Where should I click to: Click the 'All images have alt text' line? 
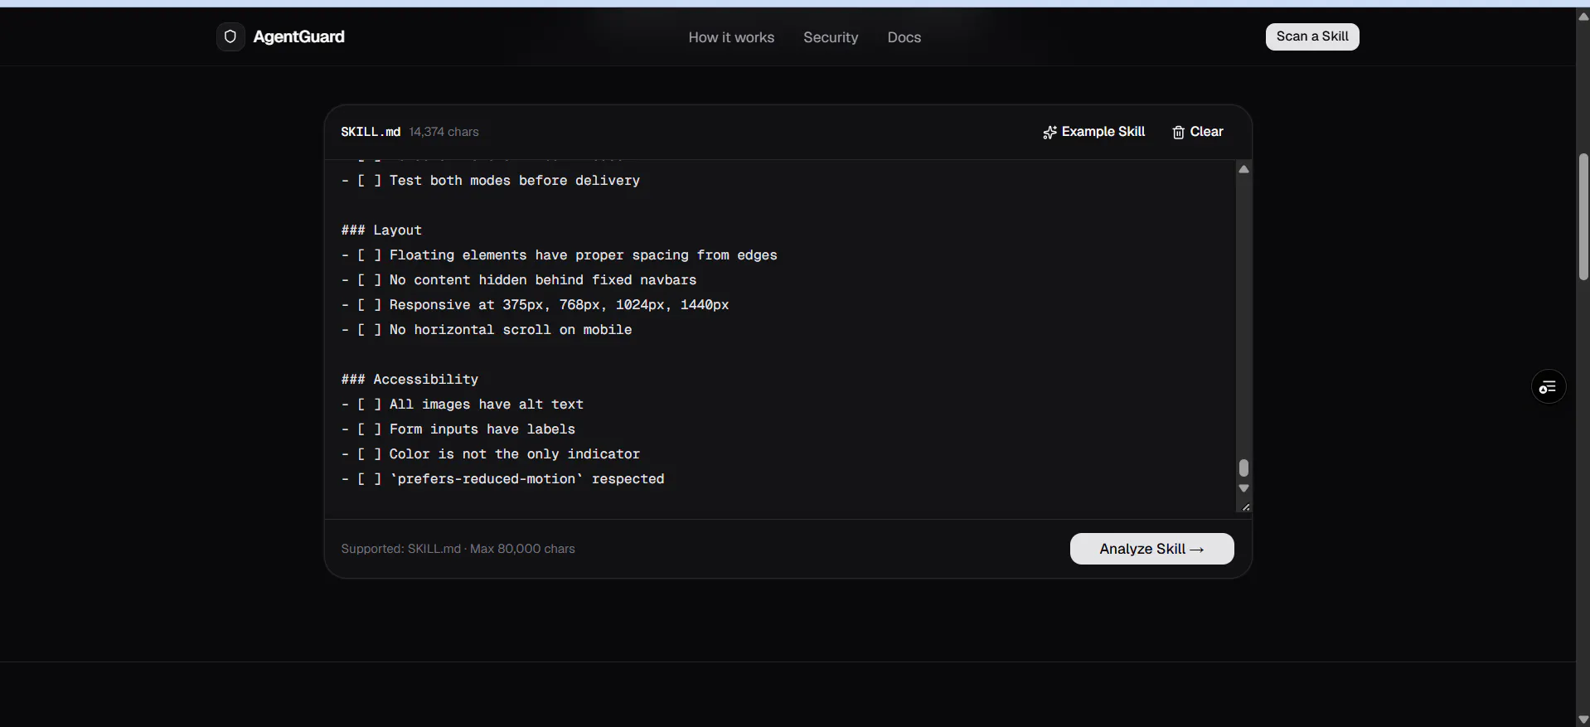[x=462, y=405]
